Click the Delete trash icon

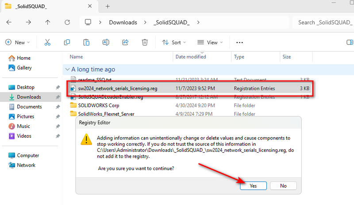tap(145, 42)
